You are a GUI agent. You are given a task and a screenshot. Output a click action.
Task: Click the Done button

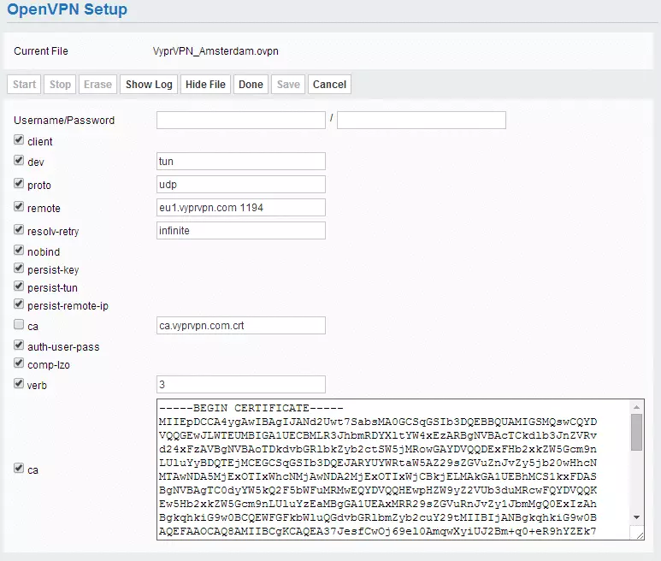(x=251, y=85)
